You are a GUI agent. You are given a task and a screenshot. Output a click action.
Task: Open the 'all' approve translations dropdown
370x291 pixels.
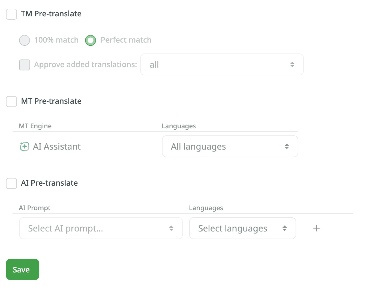coord(222,65)
